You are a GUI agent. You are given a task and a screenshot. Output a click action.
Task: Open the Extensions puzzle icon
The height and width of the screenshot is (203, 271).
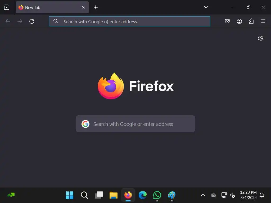click(251, 21)
